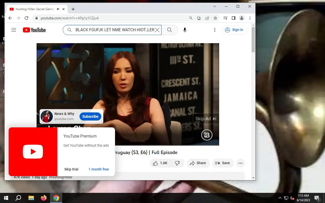
Task: Click the vertical page scrollbar thumb
Action: (253, 39)
